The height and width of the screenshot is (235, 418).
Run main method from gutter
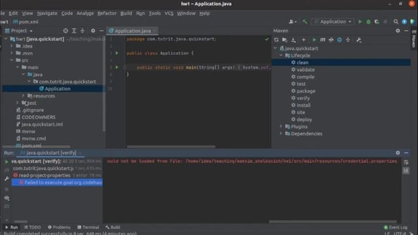(117, 67)
